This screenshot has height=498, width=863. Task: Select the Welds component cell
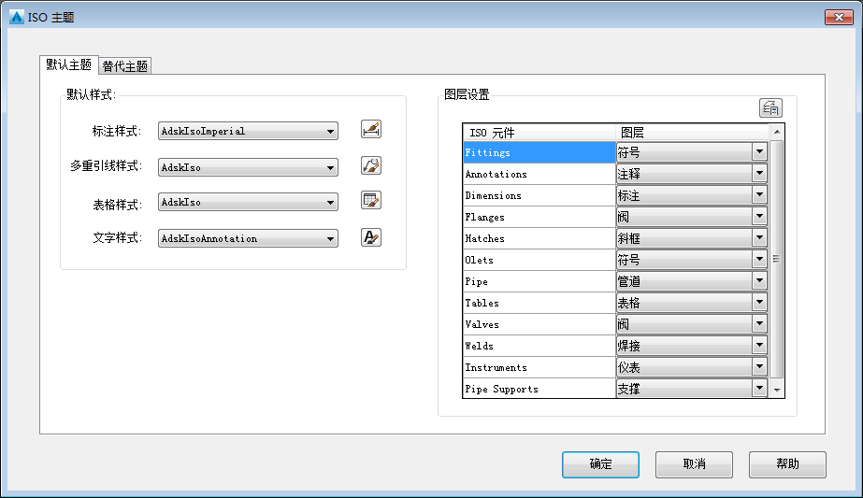539,346
